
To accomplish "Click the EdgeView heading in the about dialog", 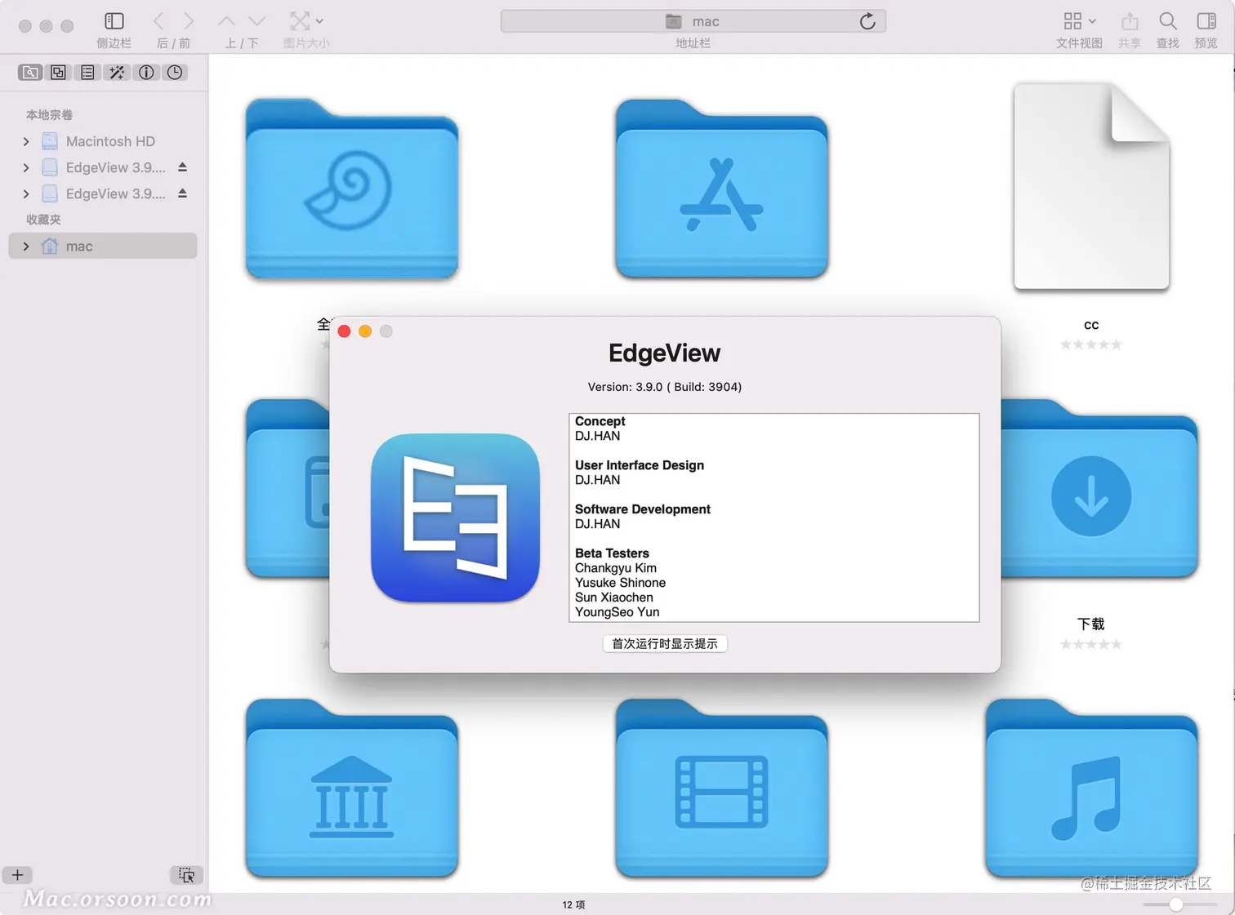I will [x=665, y=353].
